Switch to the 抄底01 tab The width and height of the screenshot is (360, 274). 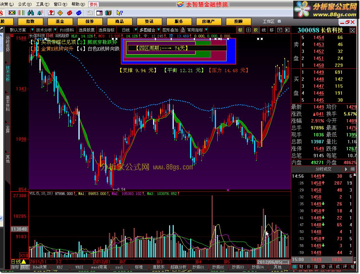[198, 267]
